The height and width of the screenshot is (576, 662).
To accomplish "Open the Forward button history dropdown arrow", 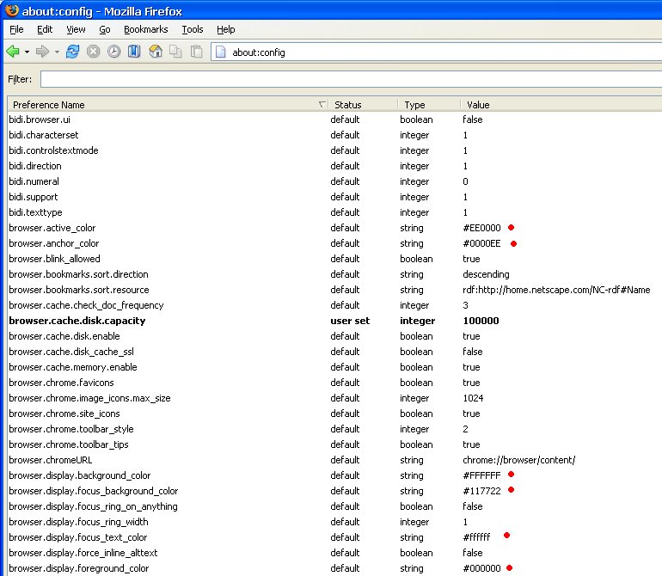I will click(57, 52).
